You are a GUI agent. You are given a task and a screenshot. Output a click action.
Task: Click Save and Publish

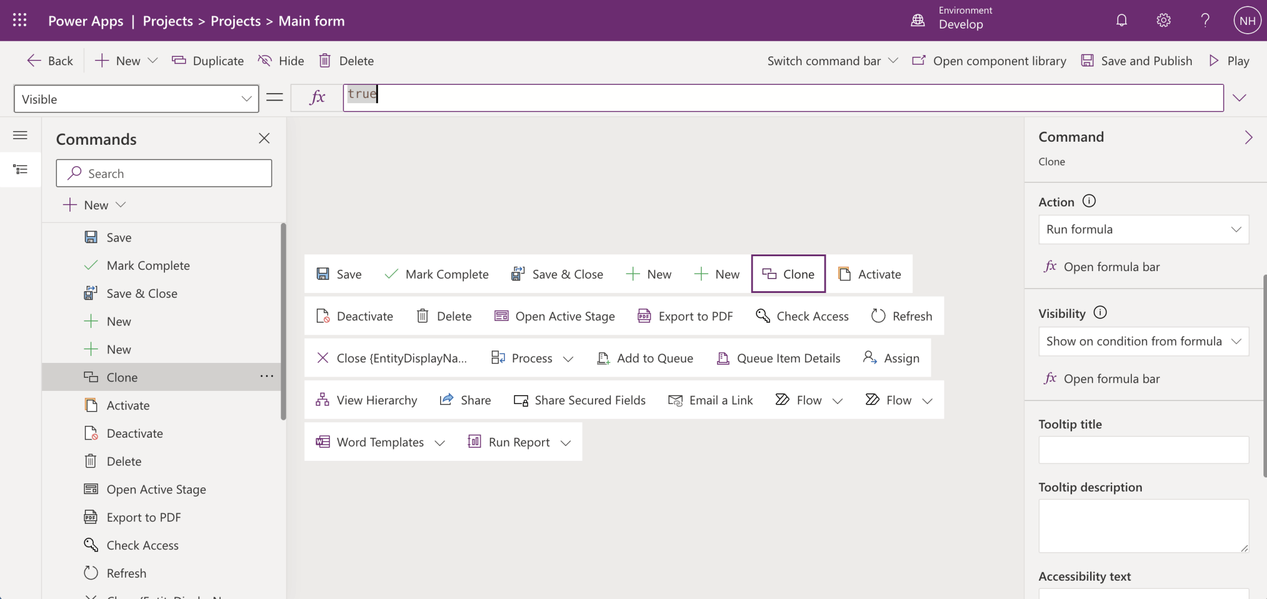pyautogui.click(x=1137, y=61)
